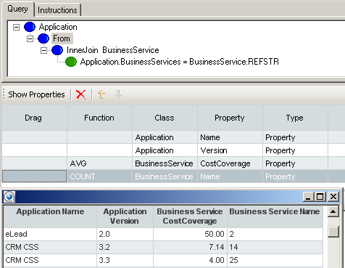Minimize the result window
The width and height of the screenshot is (345, 268).
click(x=308, y=197)
